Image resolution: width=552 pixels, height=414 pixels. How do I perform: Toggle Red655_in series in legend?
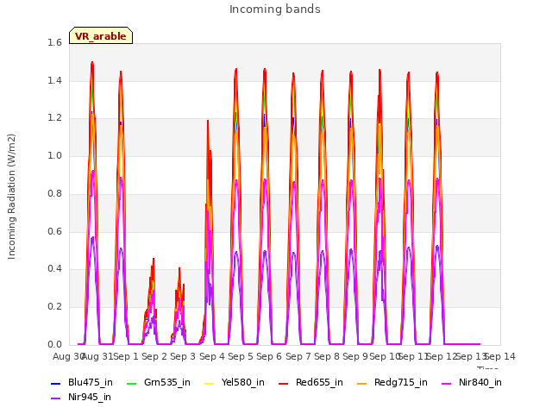pyautogui.click(x=310, y=382)
